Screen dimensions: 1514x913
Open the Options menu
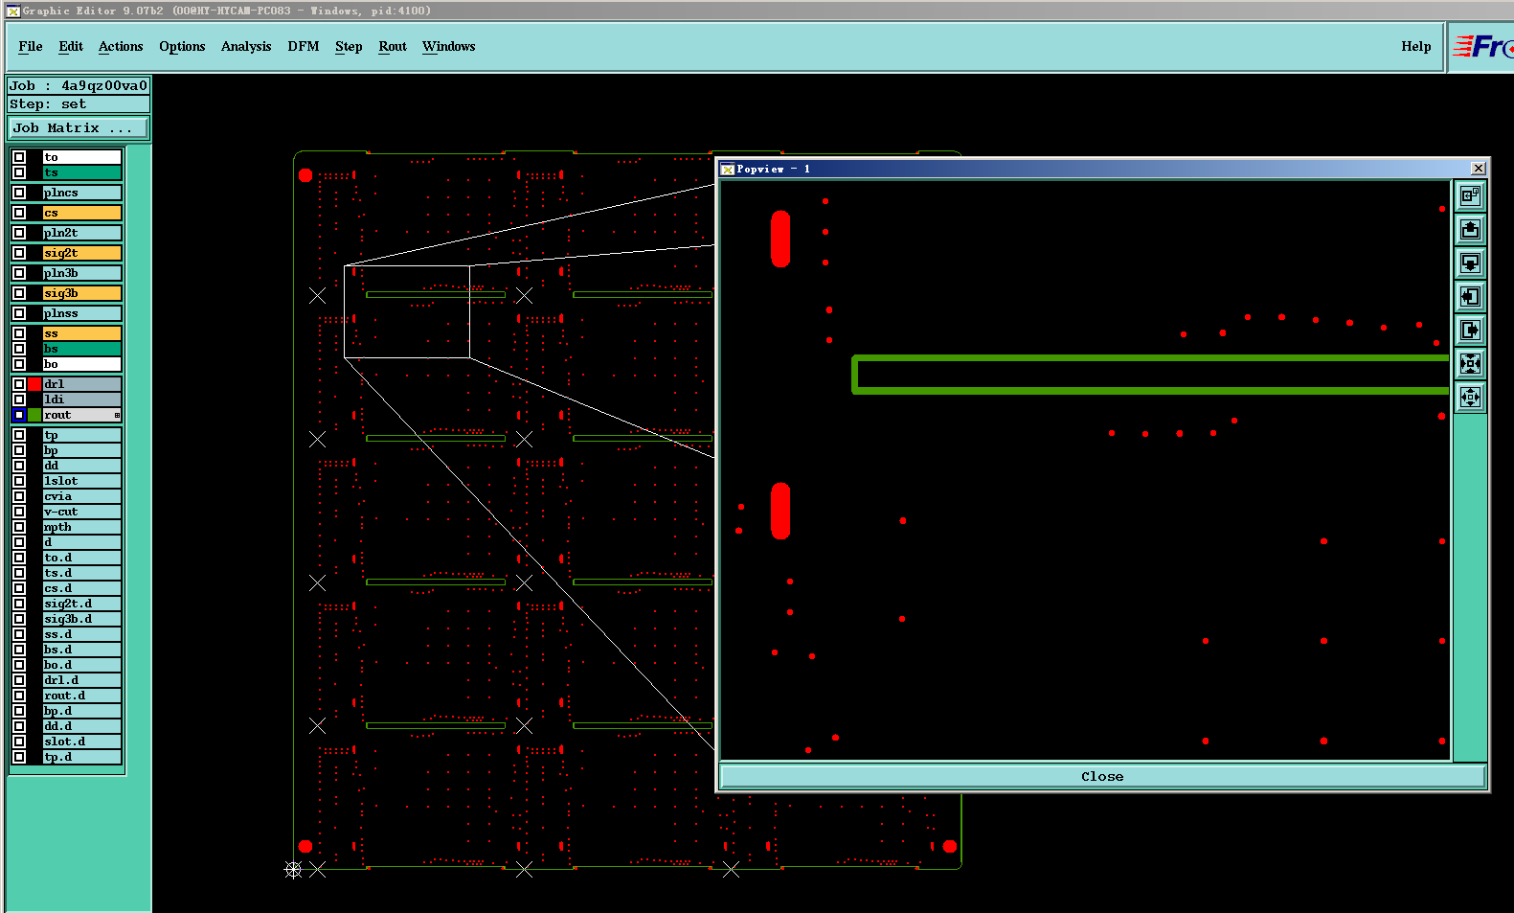(182, 46)
